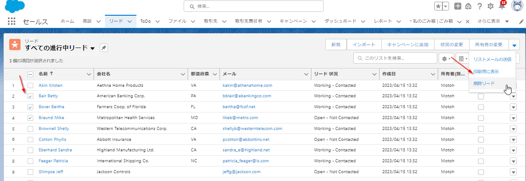Open the さらに表示 overflow menu
The image size is (526, 181).
coord(494,21)
